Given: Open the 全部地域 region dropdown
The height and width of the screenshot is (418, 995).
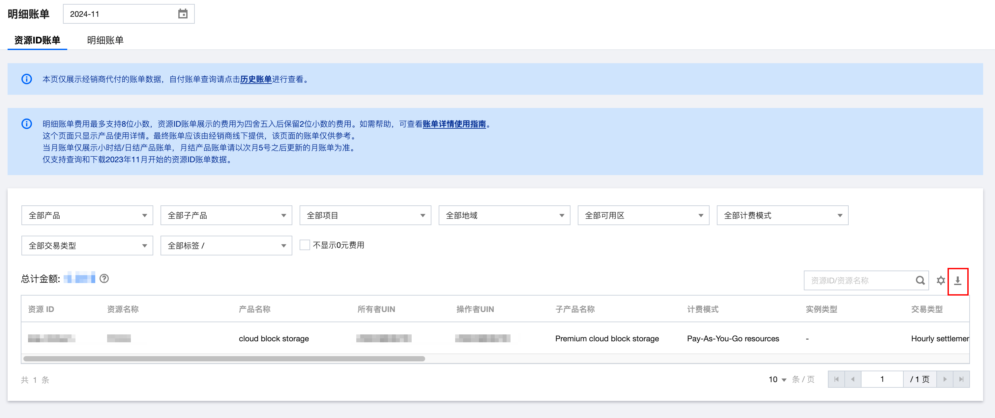Looking at the screenshot, I should (x=504, y=215).
